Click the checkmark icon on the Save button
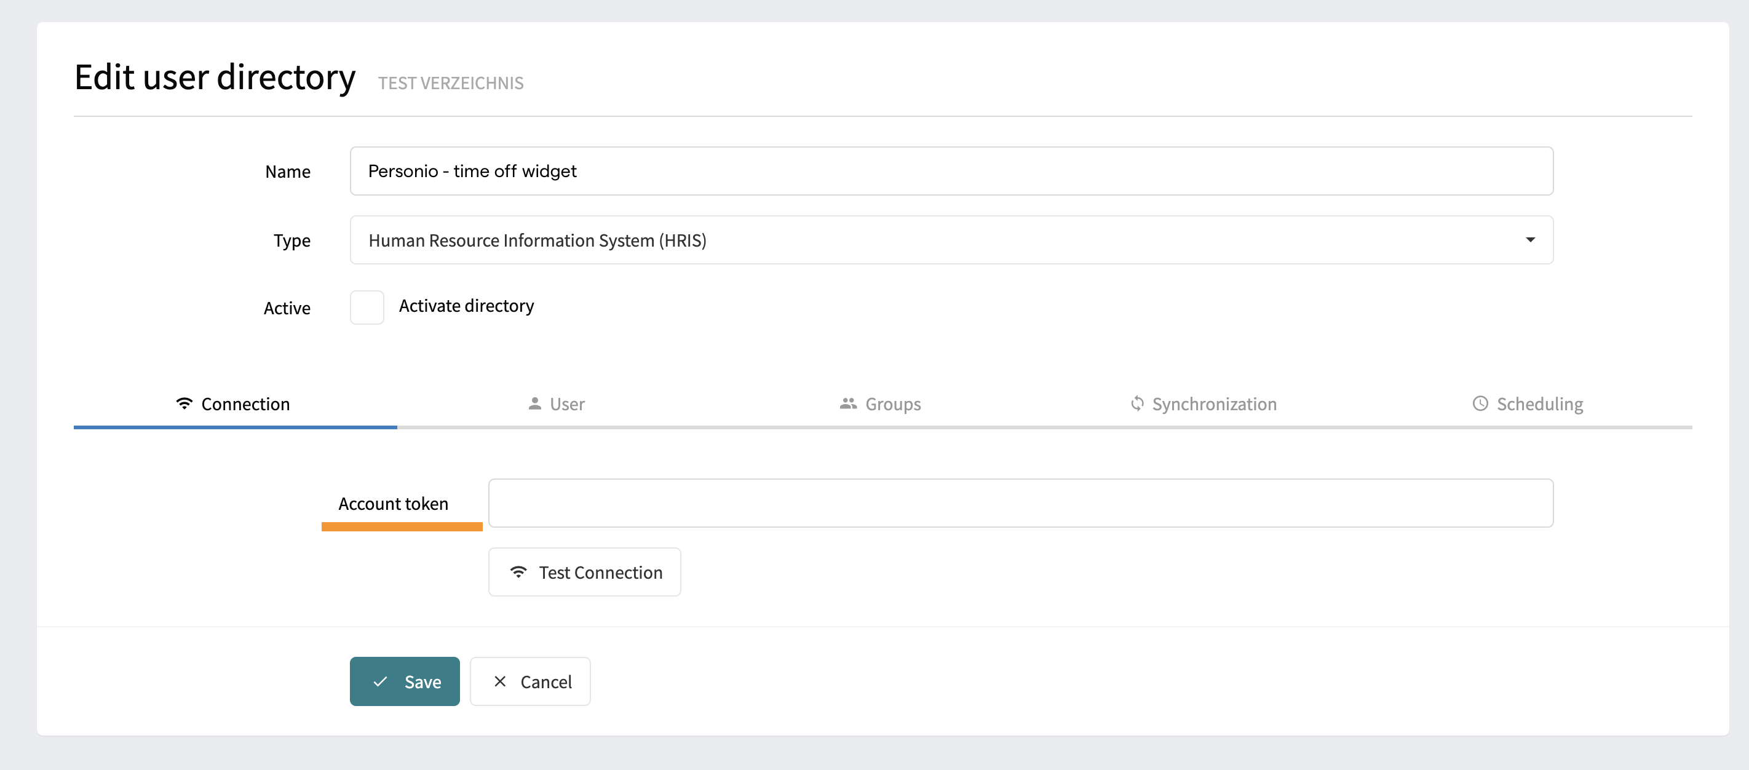This screenshot has width=1749, height=770. [x=381, y=681]
